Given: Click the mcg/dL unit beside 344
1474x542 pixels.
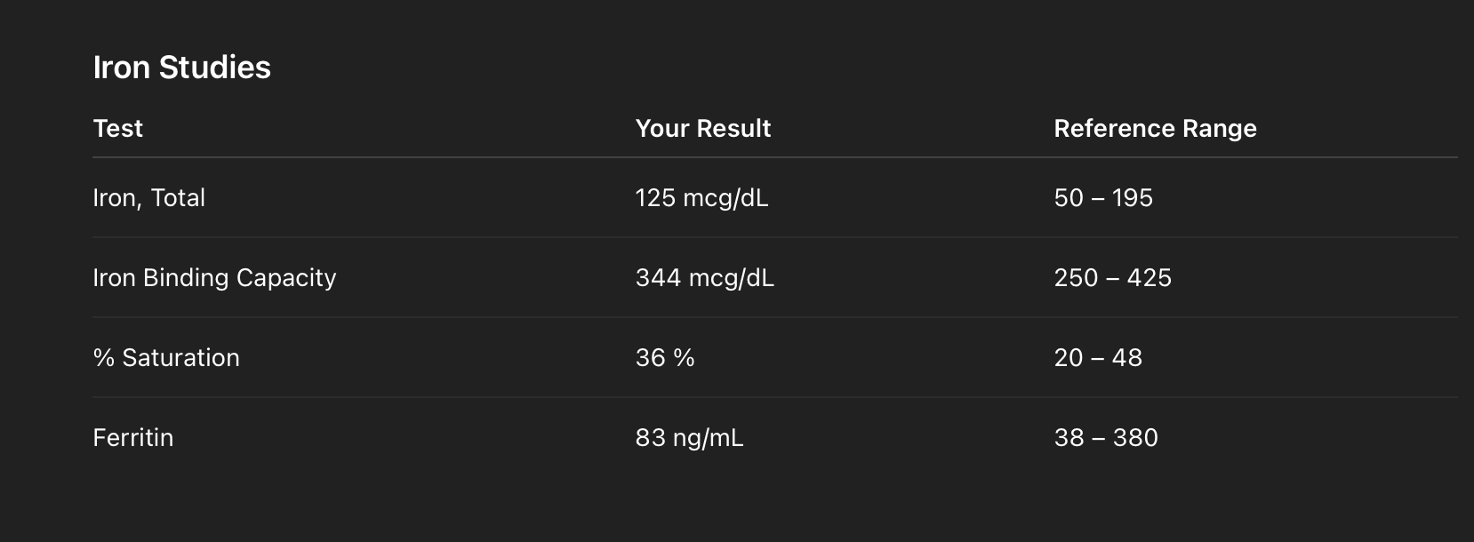Looking at the screenshot, I should coord(731,278).
